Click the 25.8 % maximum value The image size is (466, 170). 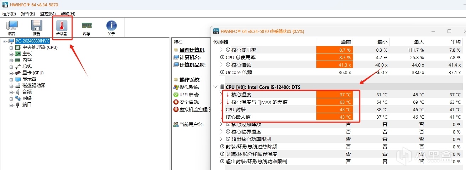coord(417,57)
